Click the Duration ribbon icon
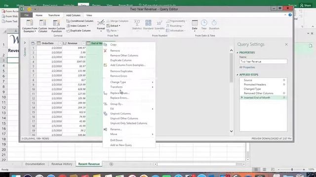316x177 pixels. 214,23
